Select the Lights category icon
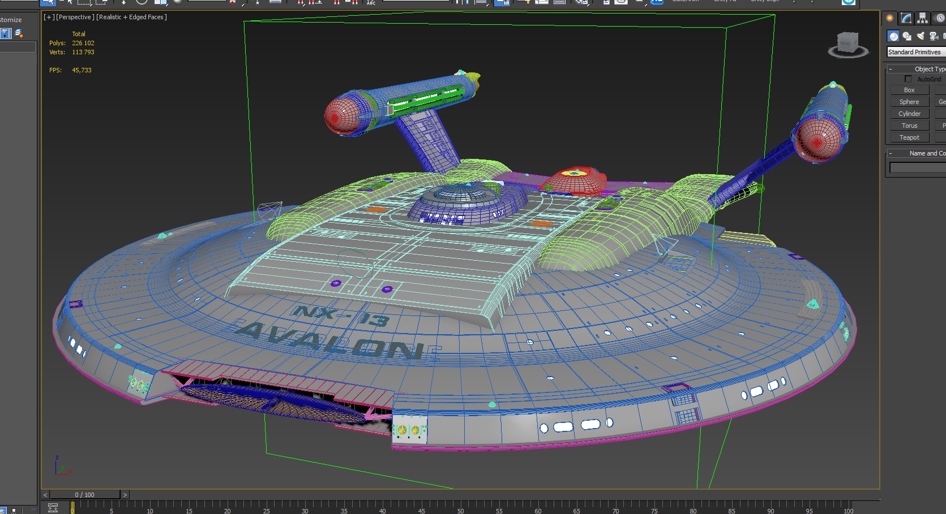946x514 pixels. tap(921, 36)
